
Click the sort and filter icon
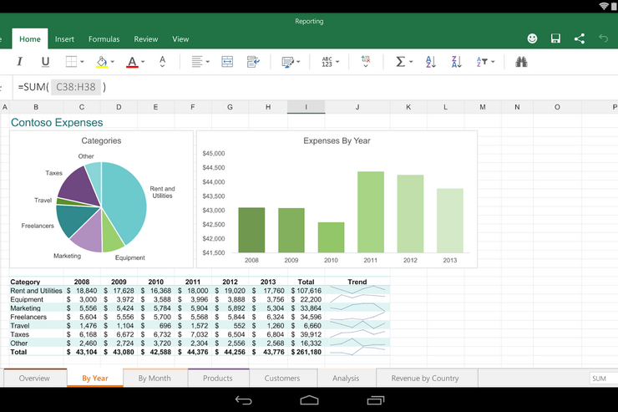point(483,62)
